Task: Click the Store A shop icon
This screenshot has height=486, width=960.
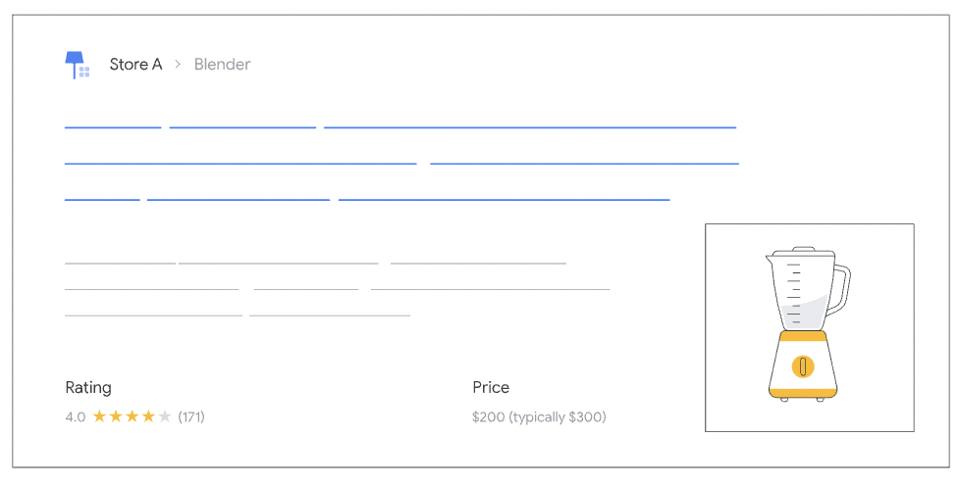Action: coord(77,65)
